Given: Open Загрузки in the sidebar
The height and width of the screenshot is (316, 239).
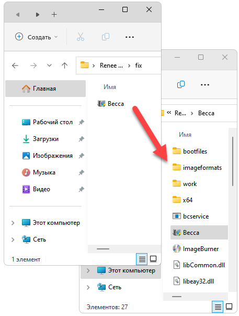Looking at the screenshot, I should click(45, 139).
